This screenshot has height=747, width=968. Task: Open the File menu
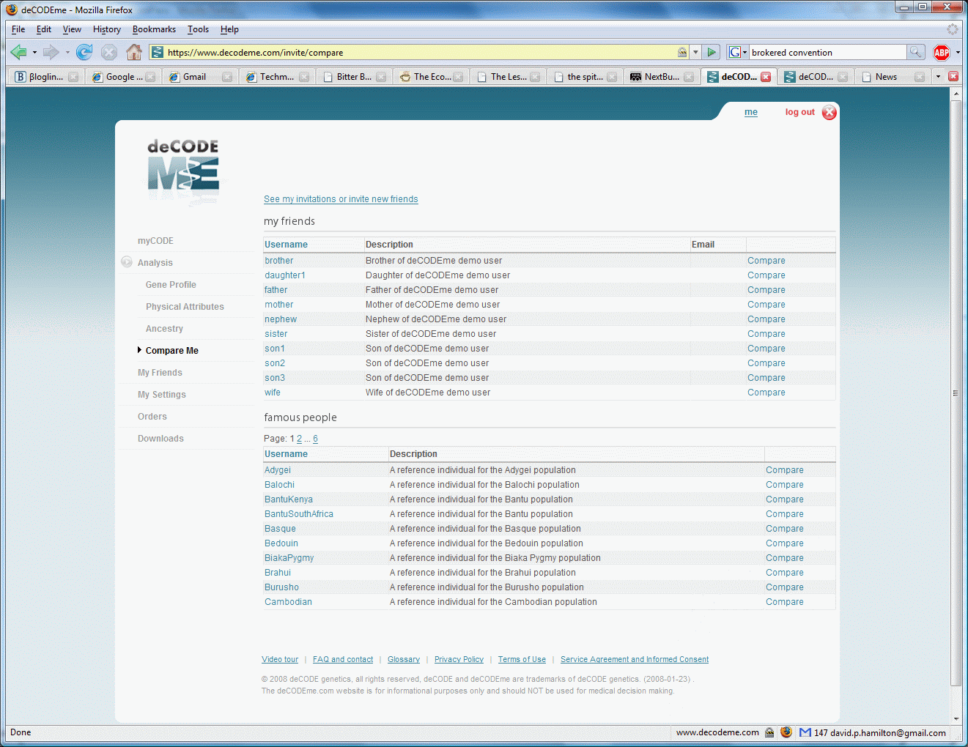pos(18,29)
